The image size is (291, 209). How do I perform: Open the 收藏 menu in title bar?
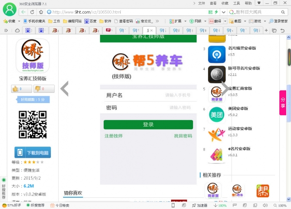coord(225,3)
